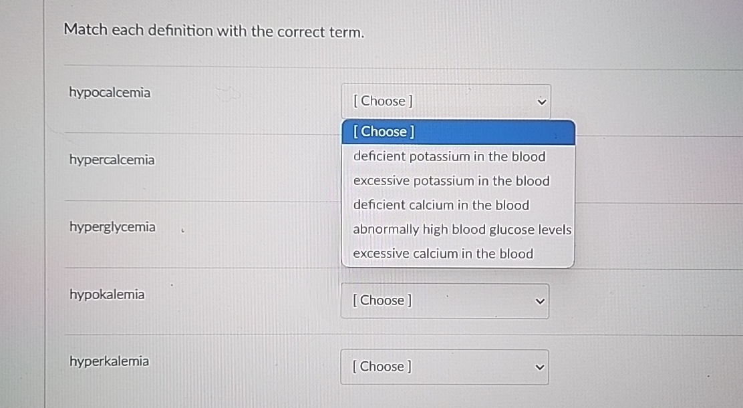This screenshot has height=408, width=743.
Task: Click the top [ Choose ] select box
Action: click(x=446, y=101)
